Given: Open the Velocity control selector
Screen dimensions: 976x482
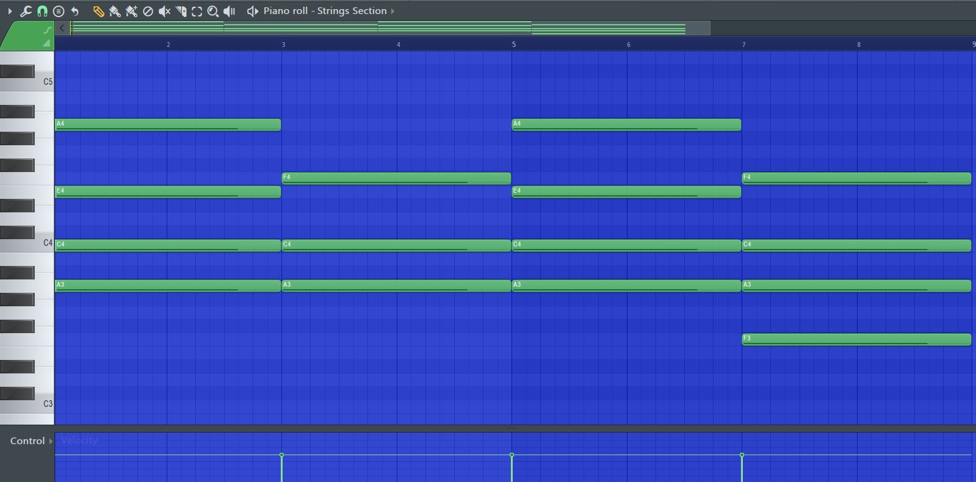Looking at the screenshot, I should click(x=79, y=441).
